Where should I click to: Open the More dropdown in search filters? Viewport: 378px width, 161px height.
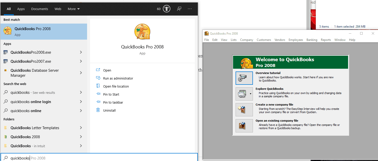pyautogui.click(x=74, y=9)
